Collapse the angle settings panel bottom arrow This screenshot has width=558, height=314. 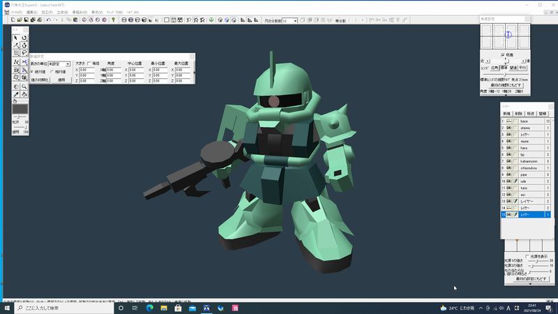(x=505, y=95)
